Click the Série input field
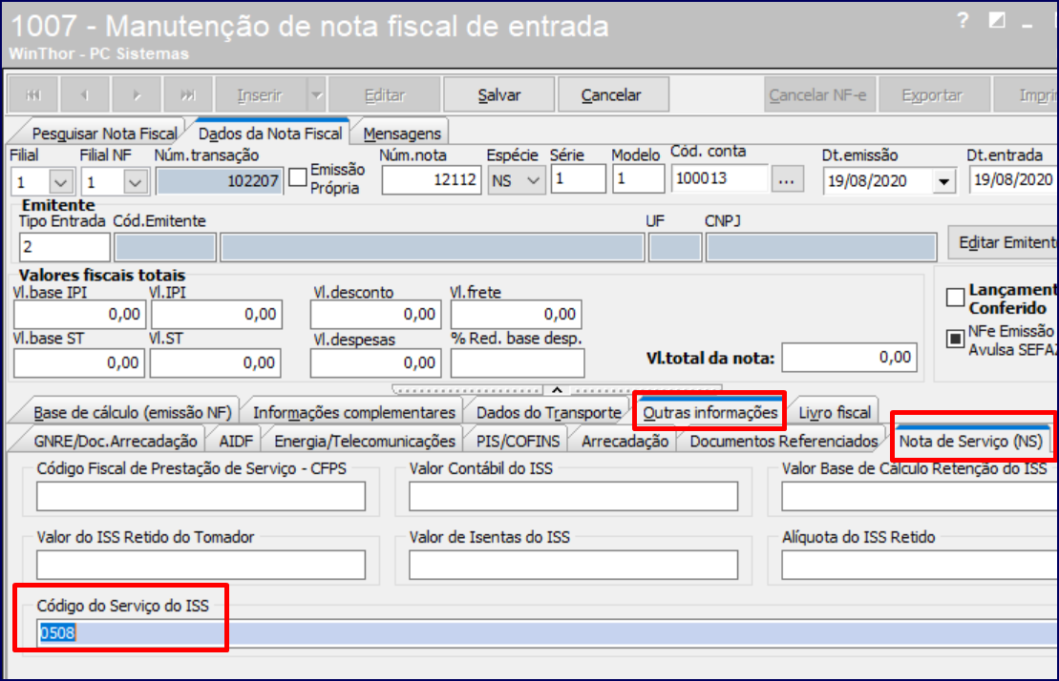The width and height of the screenshot is (1059, 681). tap(578, 179)
